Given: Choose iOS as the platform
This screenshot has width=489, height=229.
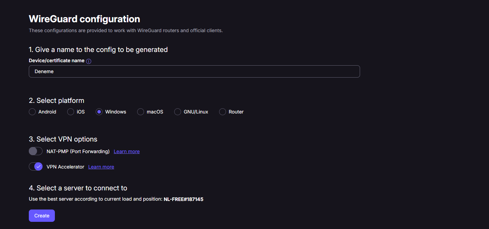Looking at the screenshot, I should (x=71, y=112).
